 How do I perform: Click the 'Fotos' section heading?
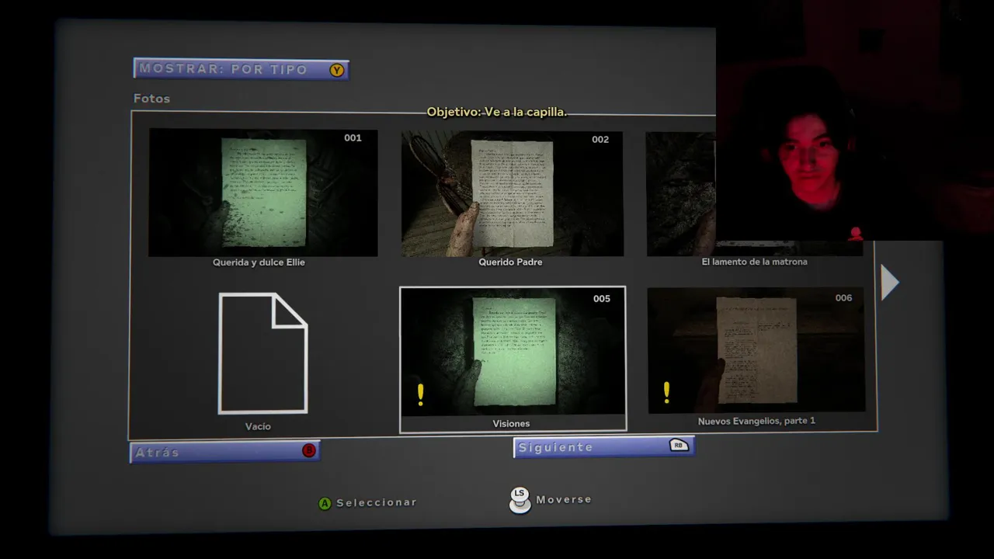coord(151,99)
